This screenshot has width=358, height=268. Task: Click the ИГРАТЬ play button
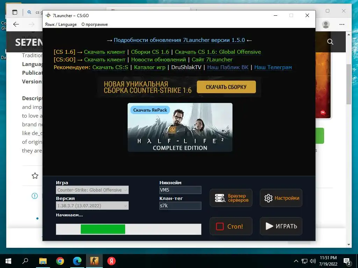coord(281,226)
